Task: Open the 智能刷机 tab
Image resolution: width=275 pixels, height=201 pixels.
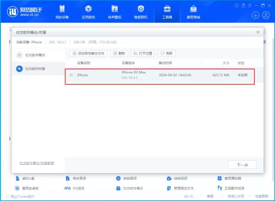Action: 141,12
